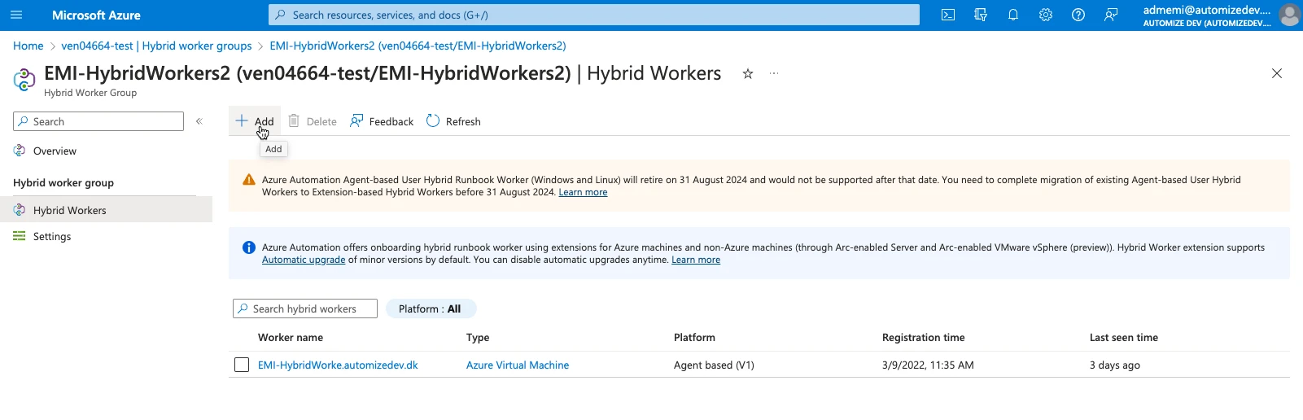
Task: Click the Add button in the toolbar
Action: tap(255, 121)
